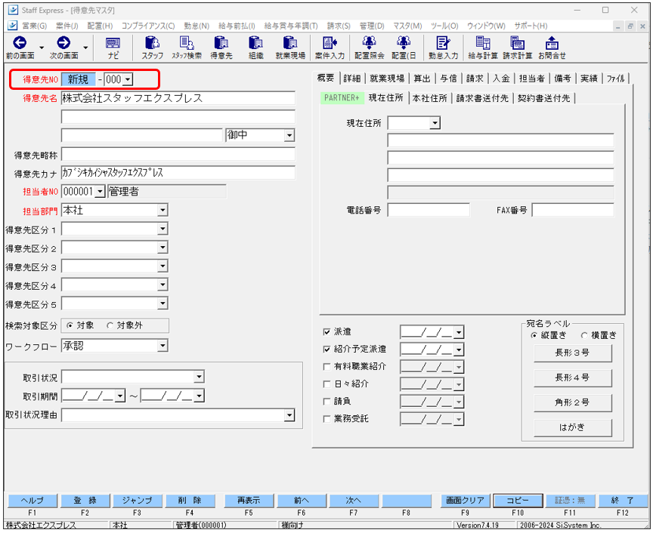Image resolution: width=653 pixels, height=533 pixels.
Task: Open the 得意先 customer toolbar icon
Action: [x=221, y=48]
